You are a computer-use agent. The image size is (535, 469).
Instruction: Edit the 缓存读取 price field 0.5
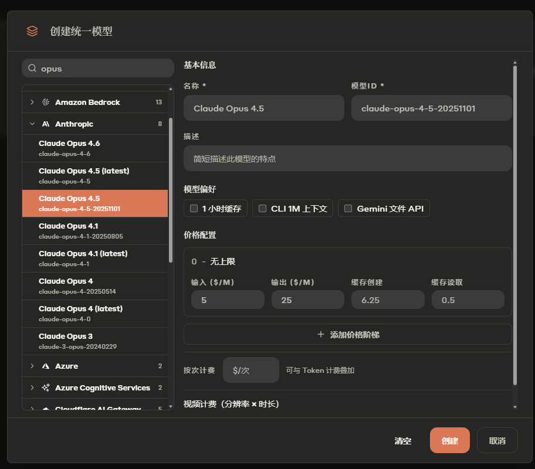[468, 300]
